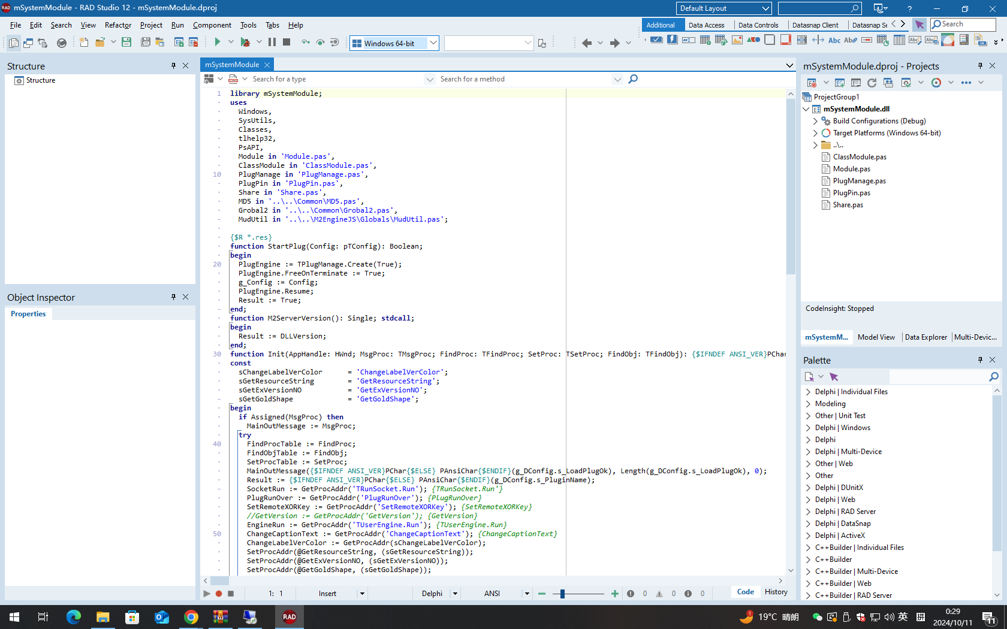Click the zoom-in plus icon in status bar

tap(614, 594)
